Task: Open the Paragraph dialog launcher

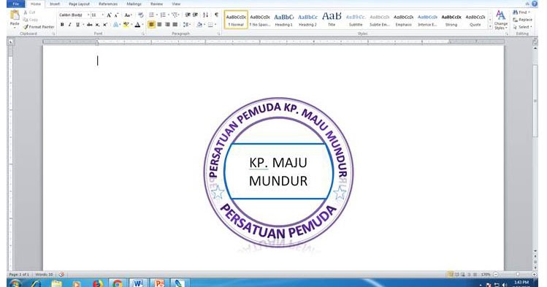Action: coord(219,34)
